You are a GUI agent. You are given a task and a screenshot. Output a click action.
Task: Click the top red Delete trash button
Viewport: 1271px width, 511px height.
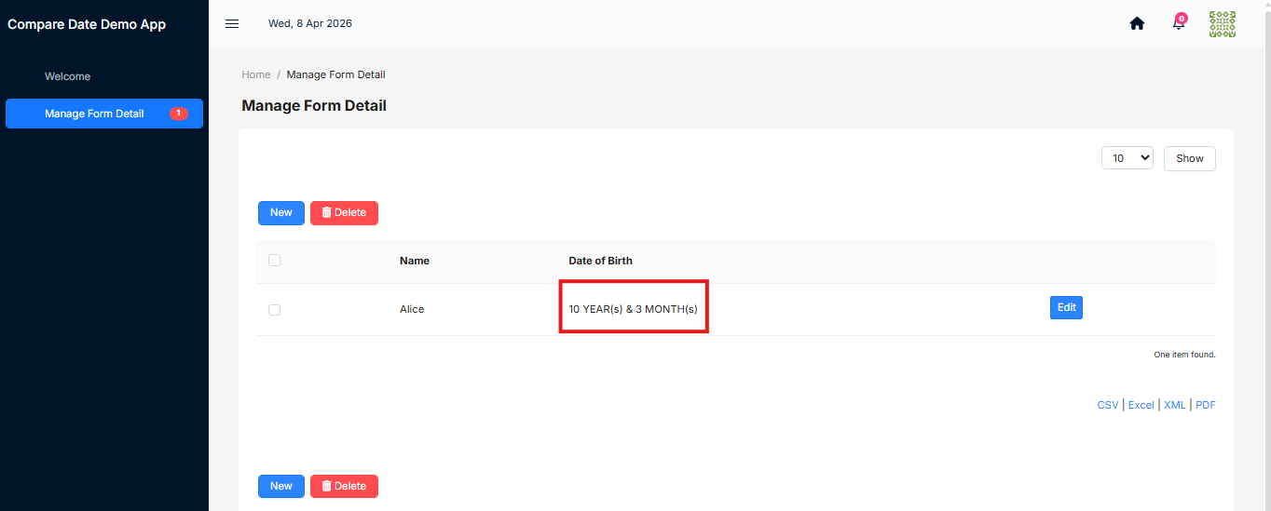pos(344,212)
